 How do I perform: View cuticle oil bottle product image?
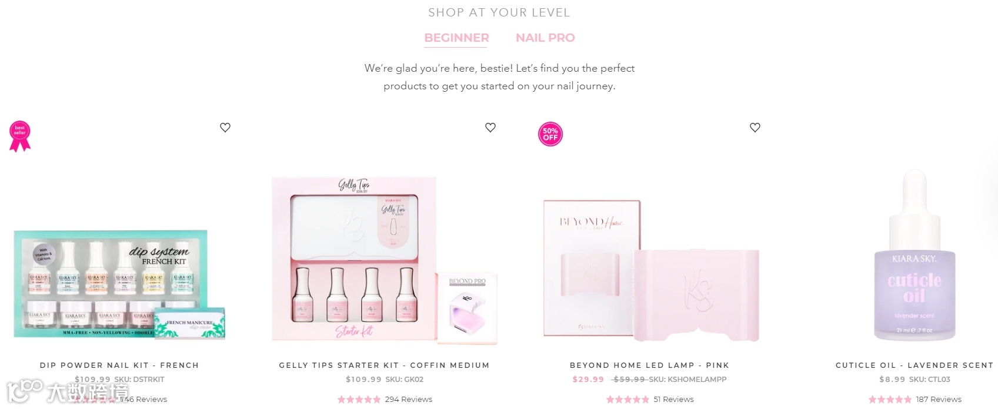(x=914, y=255)
